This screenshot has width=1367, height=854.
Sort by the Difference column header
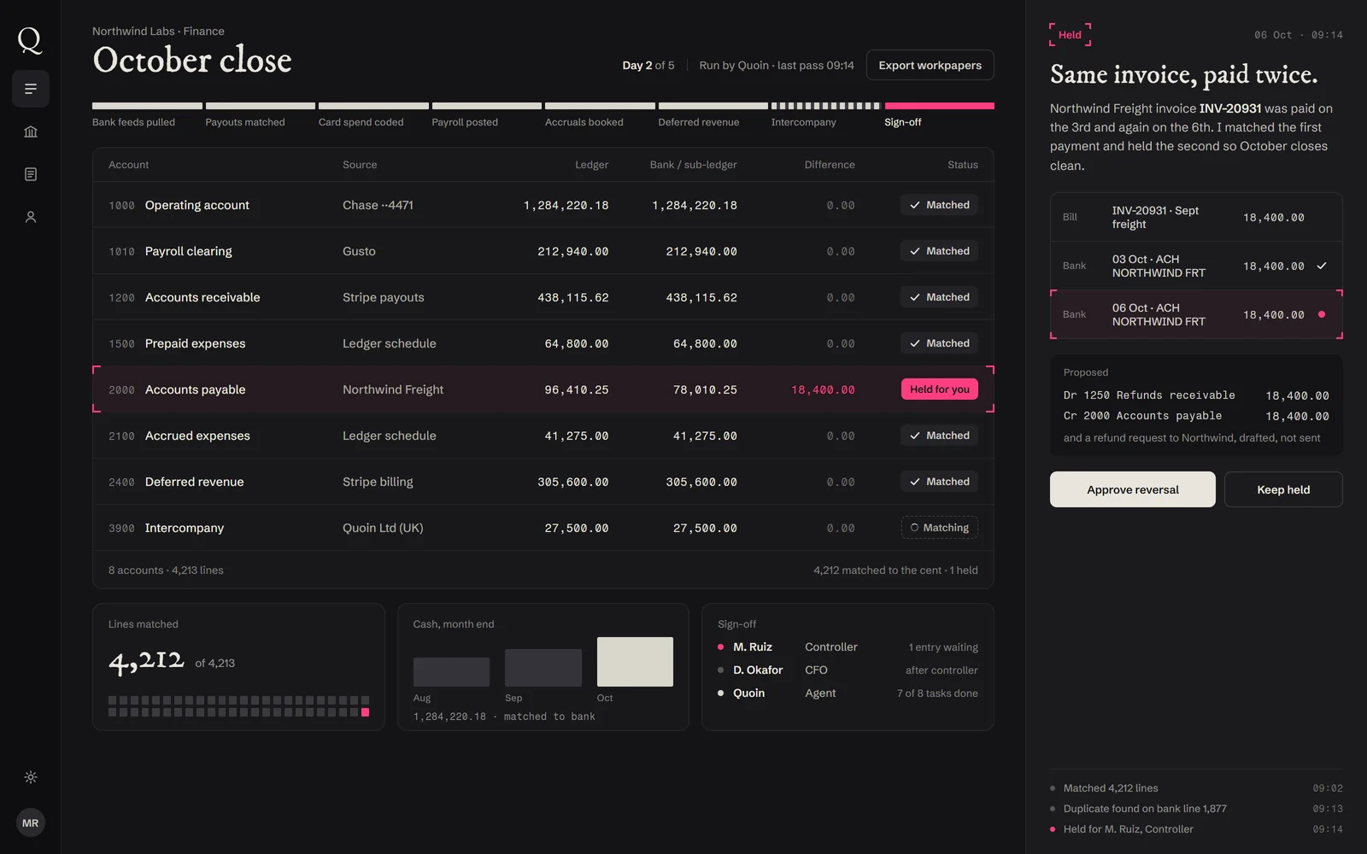pos(830,165)
